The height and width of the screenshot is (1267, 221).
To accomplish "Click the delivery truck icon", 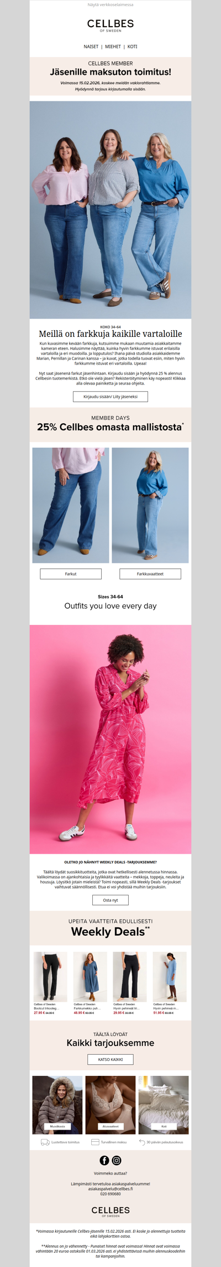I will pos(45,1142).
